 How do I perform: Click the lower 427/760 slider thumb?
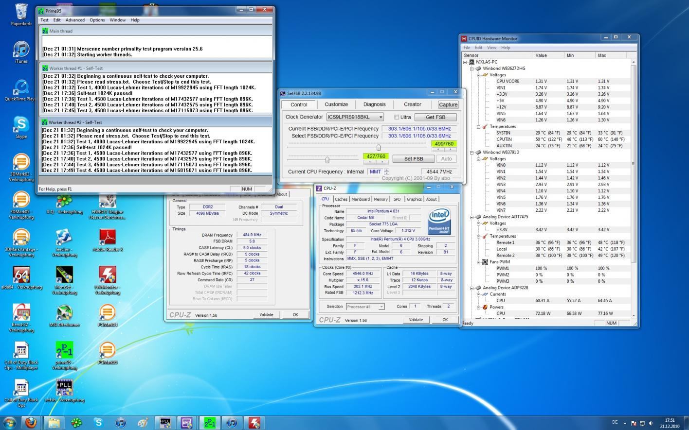(327, 160)
